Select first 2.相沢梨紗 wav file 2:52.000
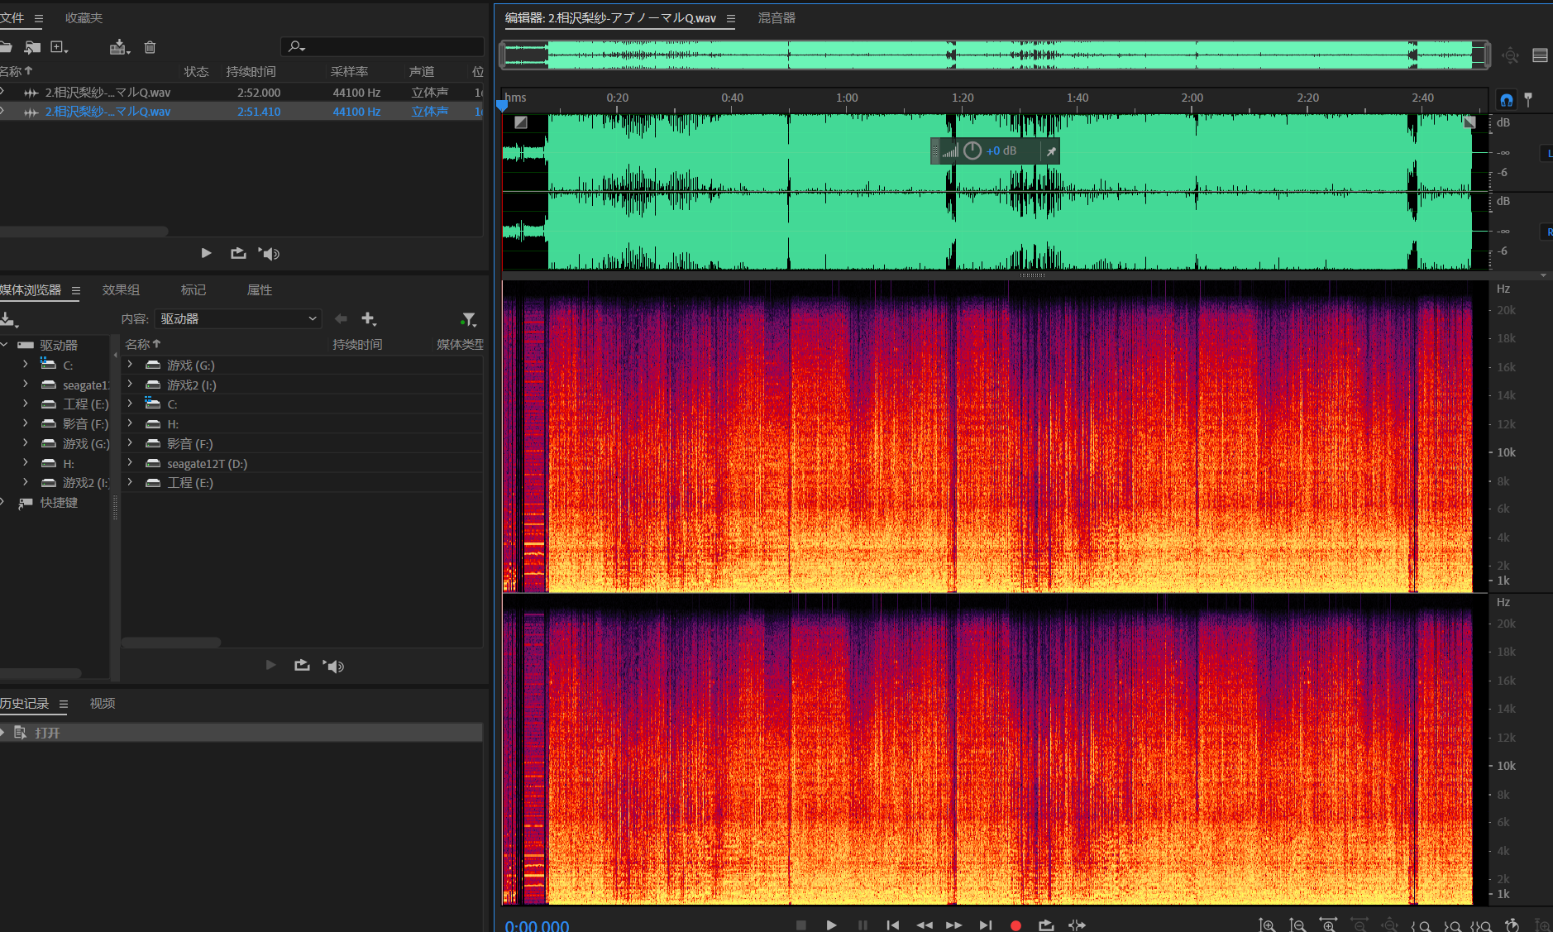Screen dimensions: 1553x932 tap(241, 93)
